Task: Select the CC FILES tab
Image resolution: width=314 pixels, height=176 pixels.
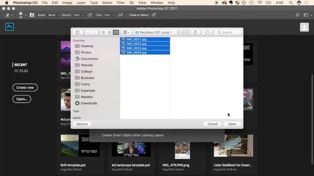Action: click(21, 71)
